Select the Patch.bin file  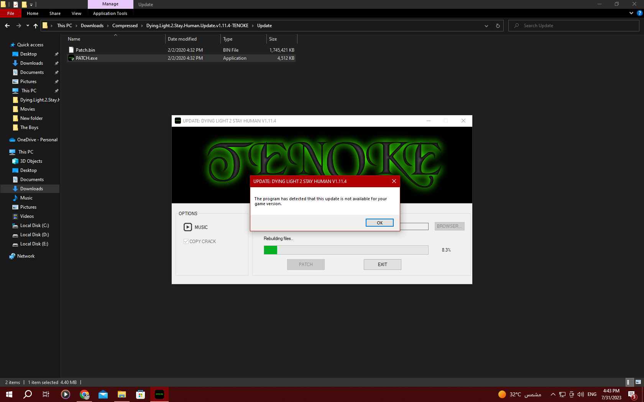coord(181,50)
